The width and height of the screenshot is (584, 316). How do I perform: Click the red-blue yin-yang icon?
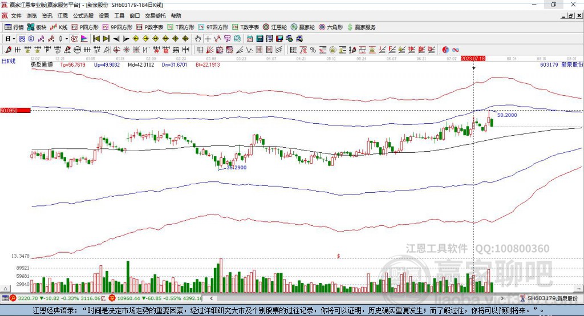point(445,50)
